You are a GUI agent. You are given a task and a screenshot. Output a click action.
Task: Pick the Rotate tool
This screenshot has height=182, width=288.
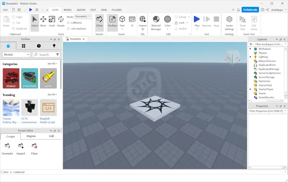tap(61, 21)
